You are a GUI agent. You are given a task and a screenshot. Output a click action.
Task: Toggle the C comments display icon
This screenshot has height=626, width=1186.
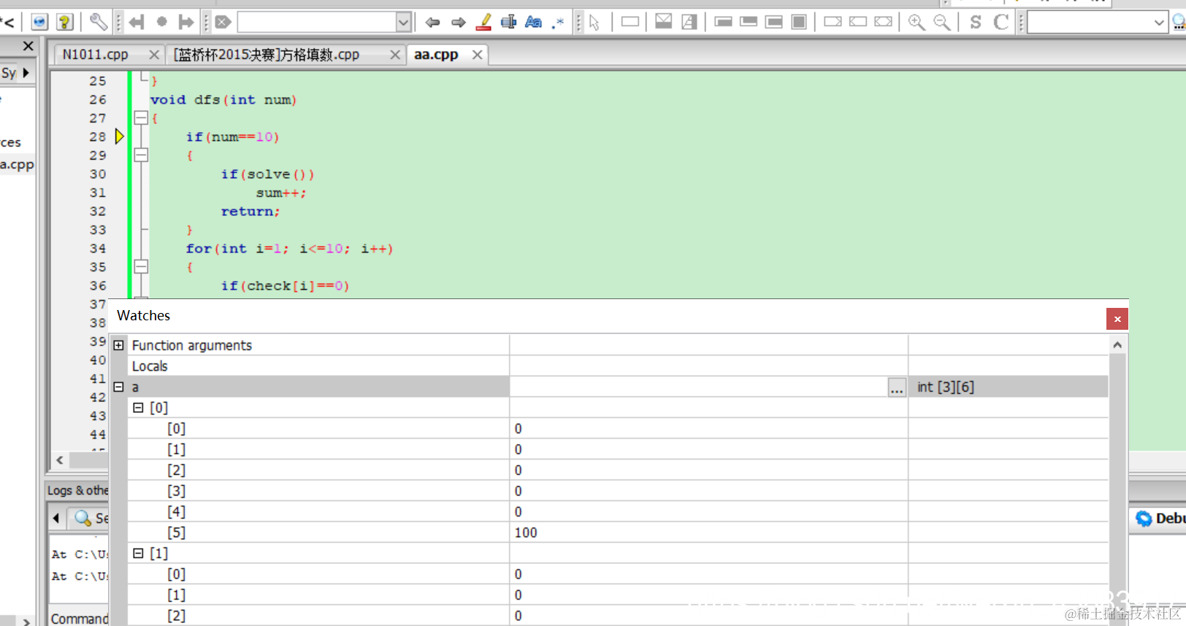[x=1001, y=23]
